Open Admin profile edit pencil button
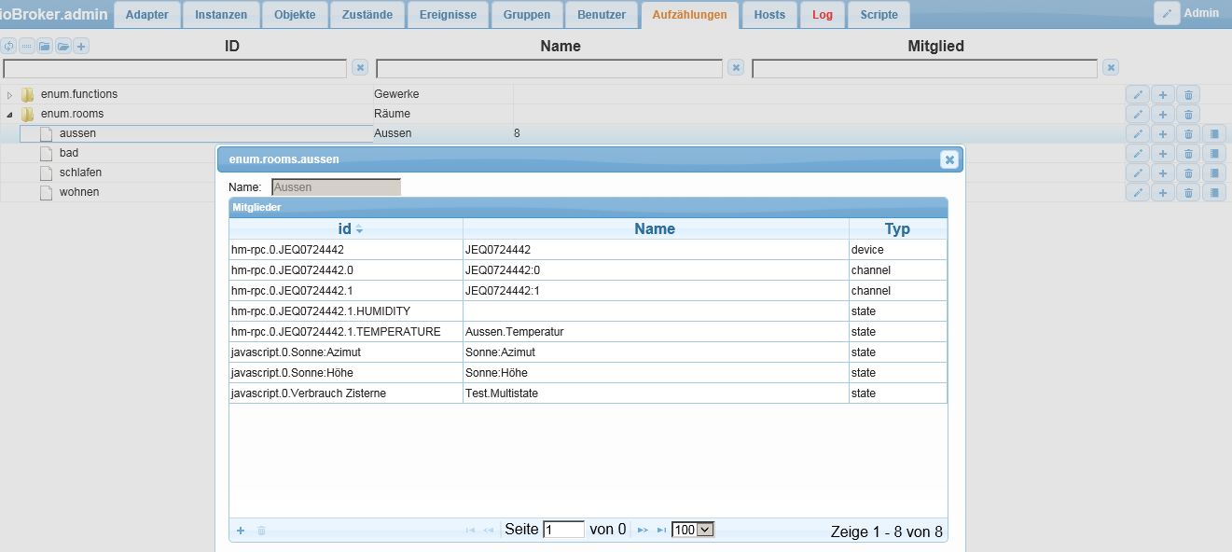1232x552 pixels. 1167,13
